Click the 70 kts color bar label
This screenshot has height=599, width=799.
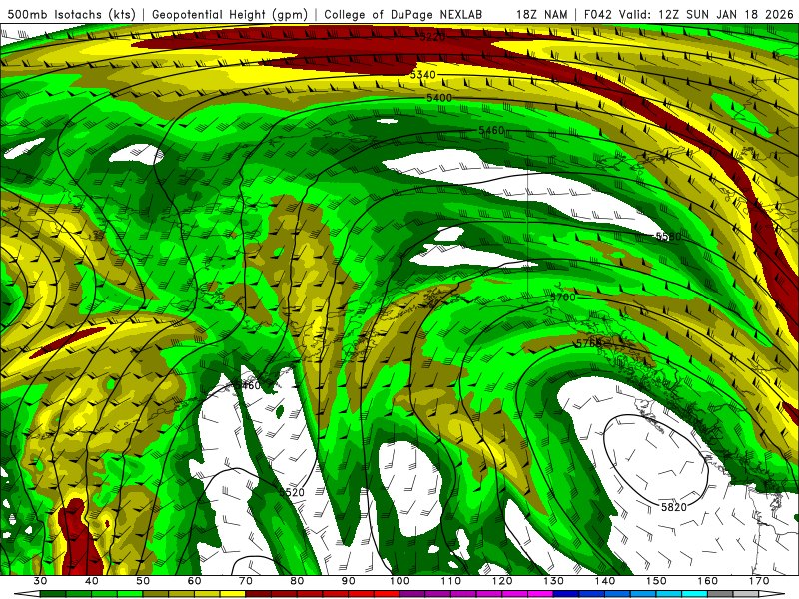point(246,581)
